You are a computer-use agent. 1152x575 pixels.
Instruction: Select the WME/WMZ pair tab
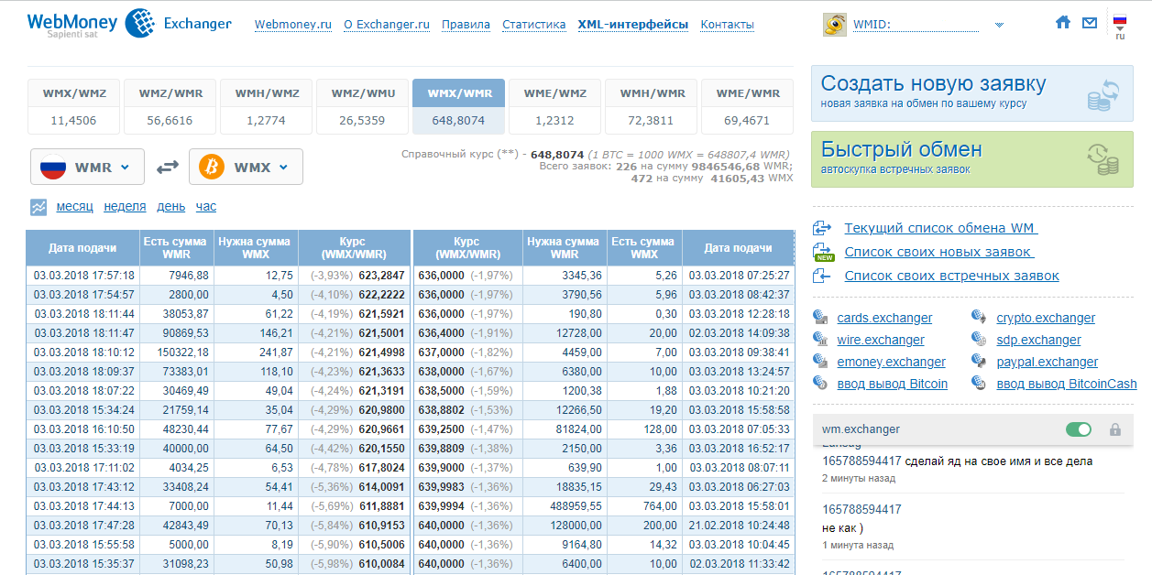pyautogui.click(x=554, y=106)
